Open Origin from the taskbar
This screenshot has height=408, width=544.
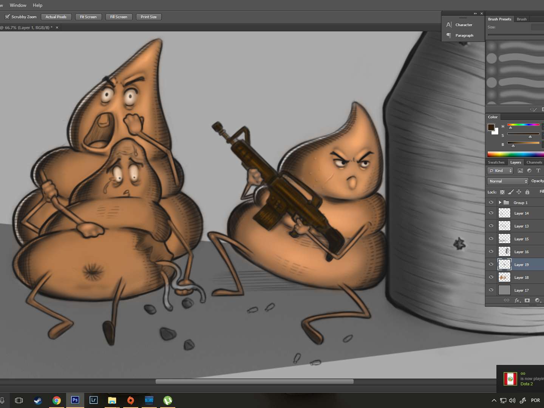tap(131, 400)
